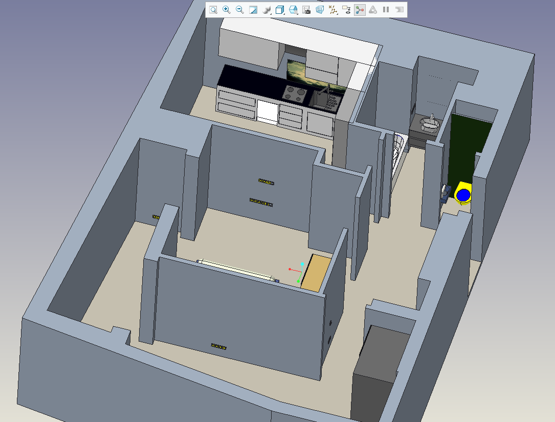Click the Pause toolbar icon
Image resolution: width=555 pixels, height=422 pixels.
pyautogui.click(x=386, y=10)
